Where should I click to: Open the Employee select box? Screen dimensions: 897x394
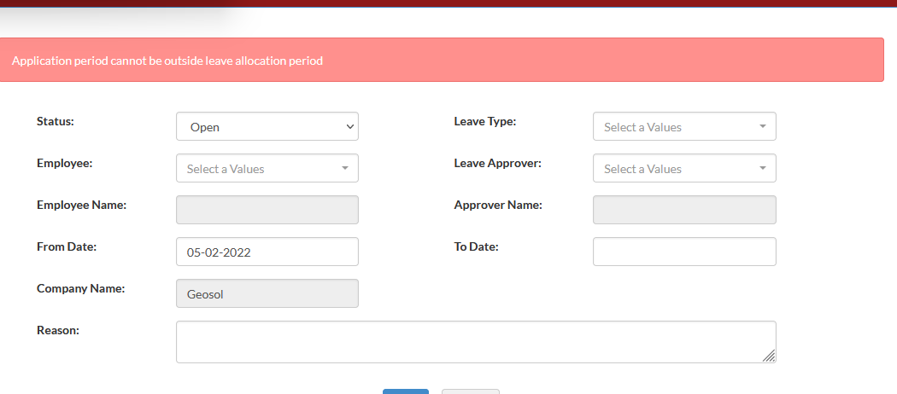click(x=267, y=169)
